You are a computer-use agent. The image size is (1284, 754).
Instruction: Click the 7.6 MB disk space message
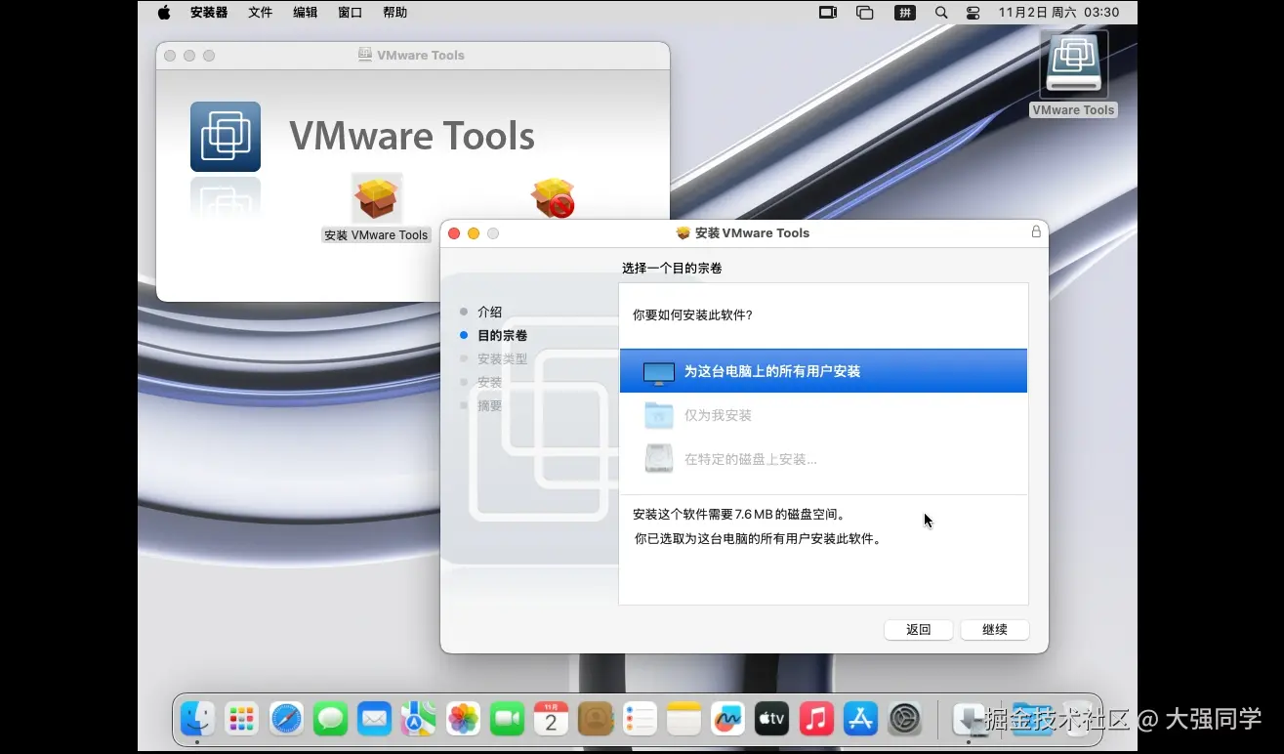(x=739, y=514)
